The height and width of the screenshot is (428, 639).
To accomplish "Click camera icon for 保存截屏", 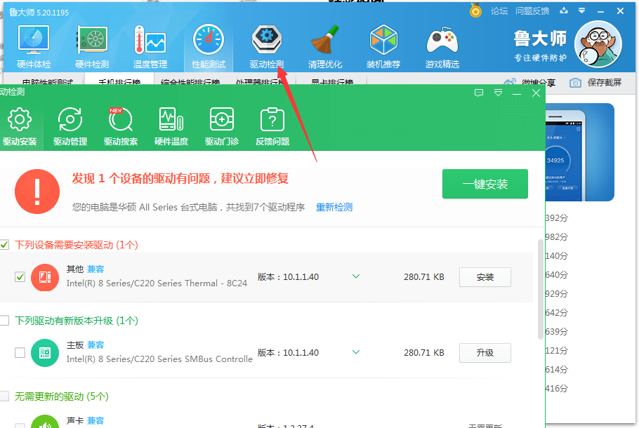I will pyautogui.click(x=575, y=83).
